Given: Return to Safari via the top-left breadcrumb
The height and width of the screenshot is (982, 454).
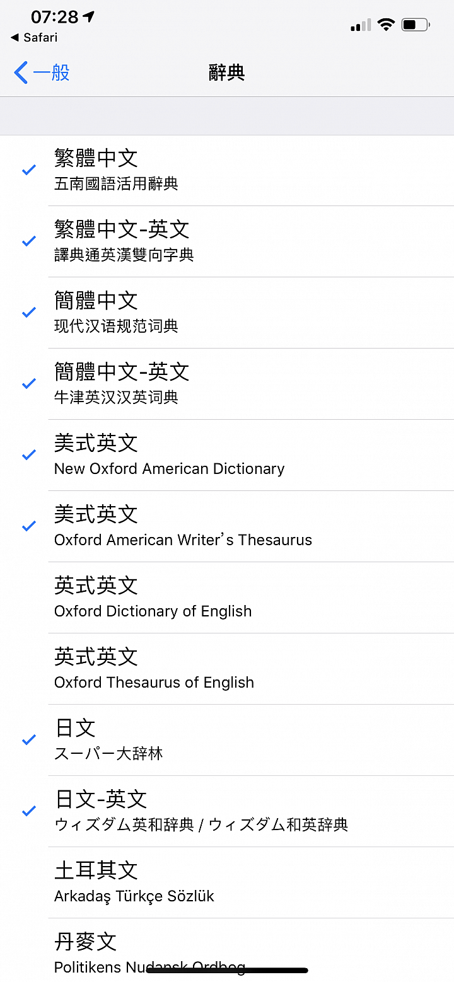Looking at the screenshot, I should (x=34, y=38).
